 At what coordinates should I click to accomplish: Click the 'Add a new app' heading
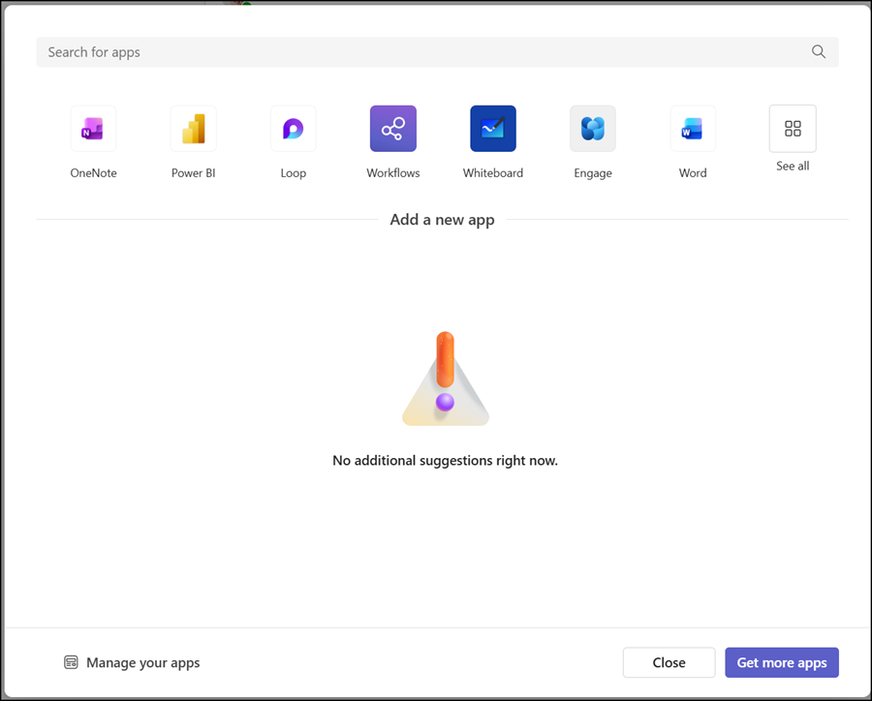[442, 220]
